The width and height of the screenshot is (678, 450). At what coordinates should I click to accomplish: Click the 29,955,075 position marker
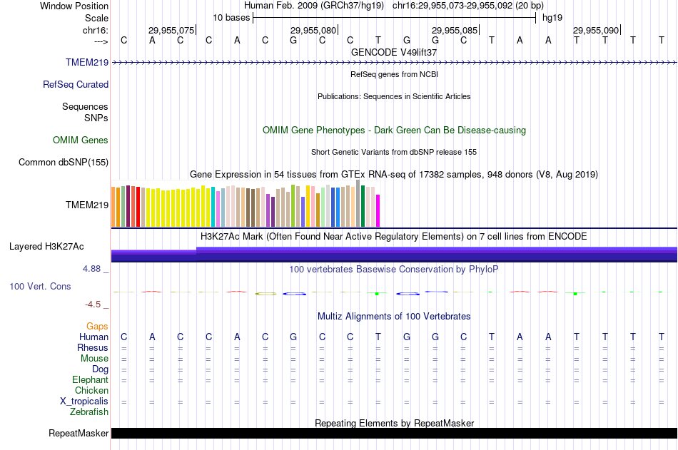tap(172, 30)
